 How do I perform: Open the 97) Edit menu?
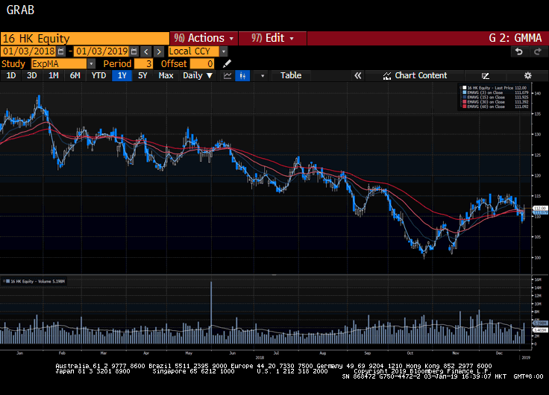click(272, 38)
